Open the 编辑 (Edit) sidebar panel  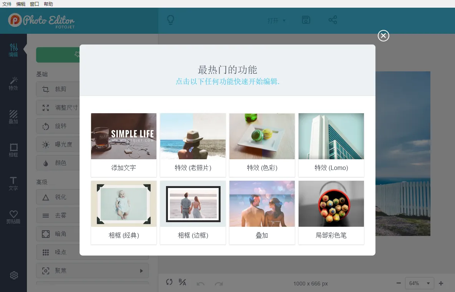[x=13, y=50]
